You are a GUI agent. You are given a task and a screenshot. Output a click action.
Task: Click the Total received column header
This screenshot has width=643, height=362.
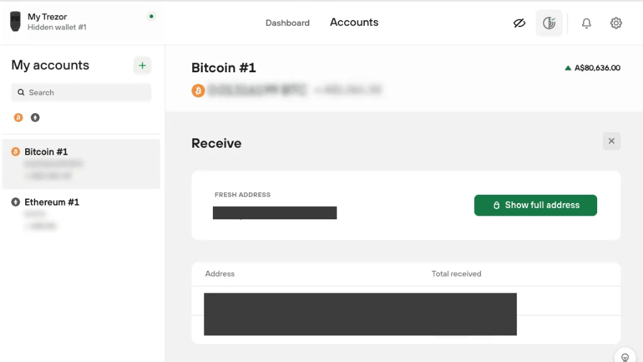pos(457,274)
